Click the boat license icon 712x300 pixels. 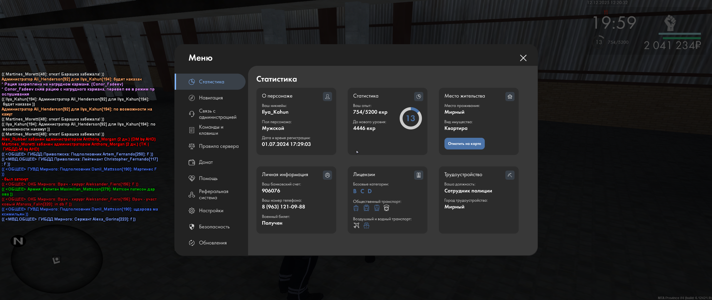(x=367, y=226)
